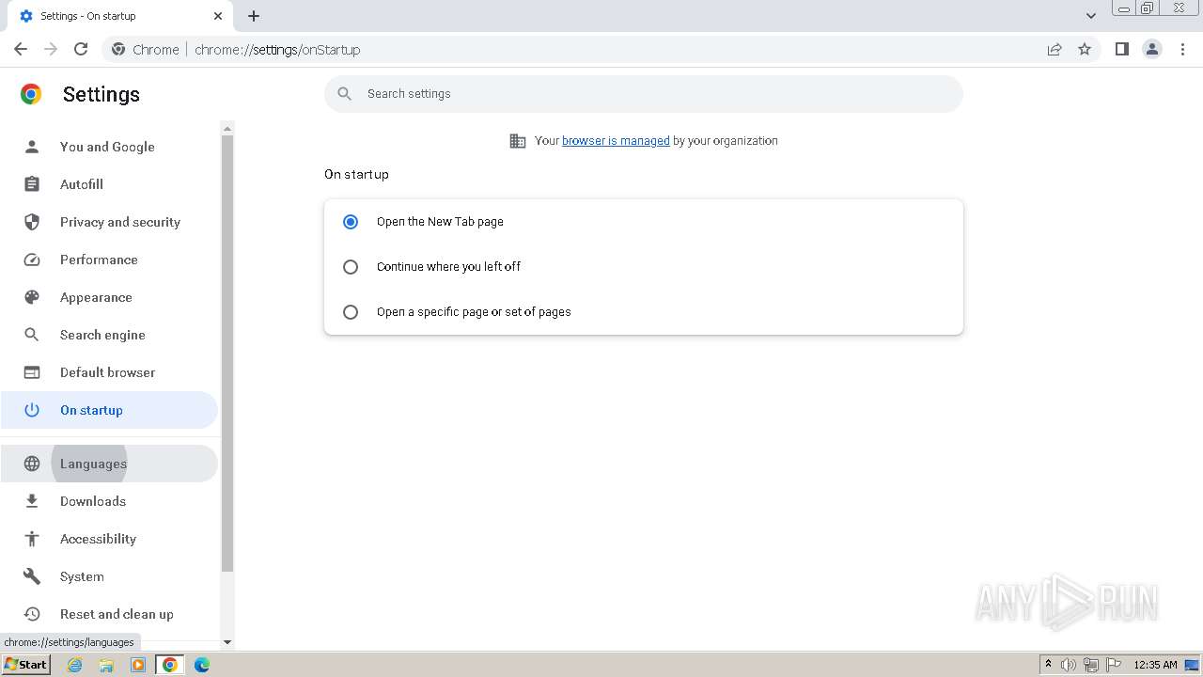This screenshot has height=677, width=1203.
Task: Click the Default browser window icon
Action: click(x=32, y=372)
